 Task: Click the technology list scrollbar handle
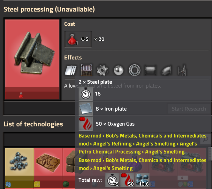click(210, 154)
